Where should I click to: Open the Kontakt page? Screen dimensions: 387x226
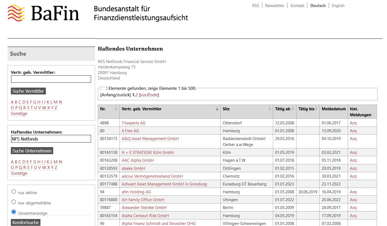pos(297,5)
